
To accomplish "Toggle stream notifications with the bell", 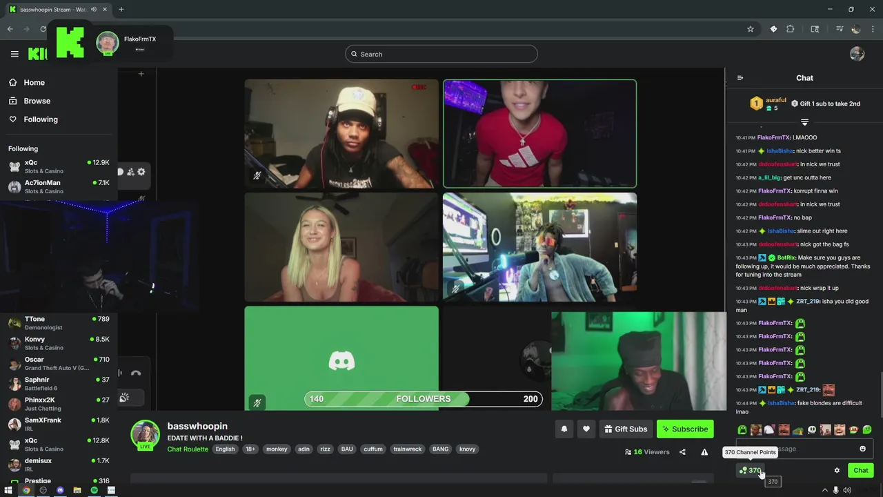I will click(x=564, y=429).
